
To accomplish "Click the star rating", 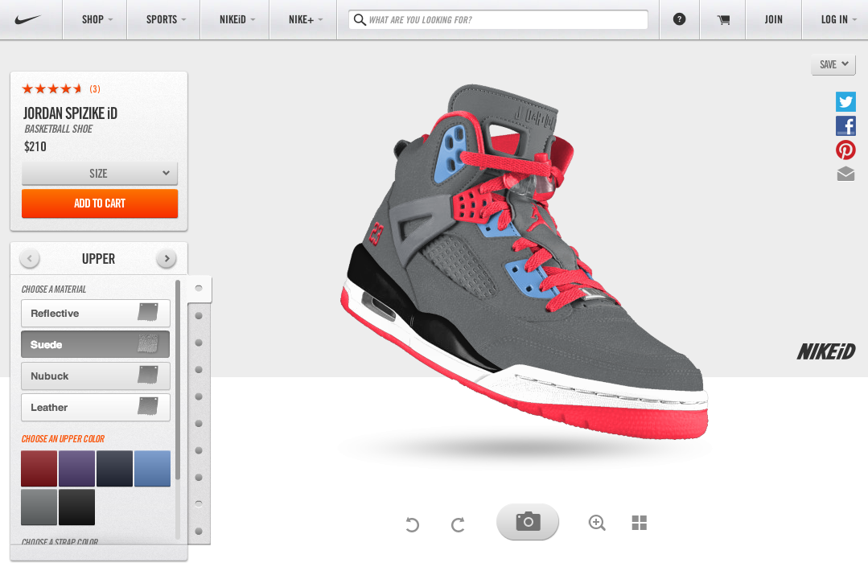I will (x=52, y=88).
